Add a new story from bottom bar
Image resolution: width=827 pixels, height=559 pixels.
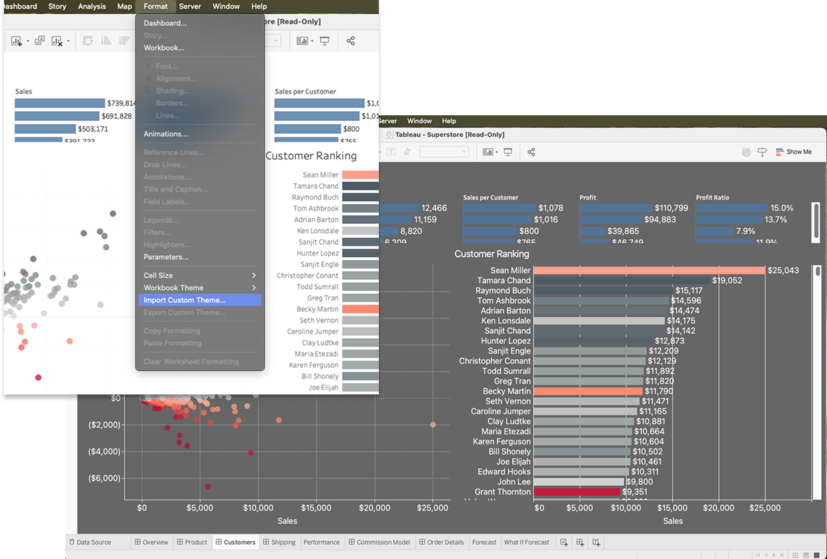(597, 542)
